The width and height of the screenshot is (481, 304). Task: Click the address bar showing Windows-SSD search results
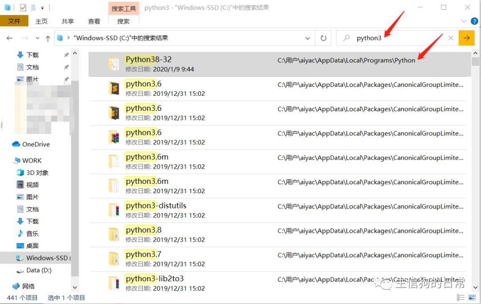[185, 38]
